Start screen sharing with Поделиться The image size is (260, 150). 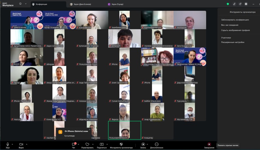tap(102, 144)
